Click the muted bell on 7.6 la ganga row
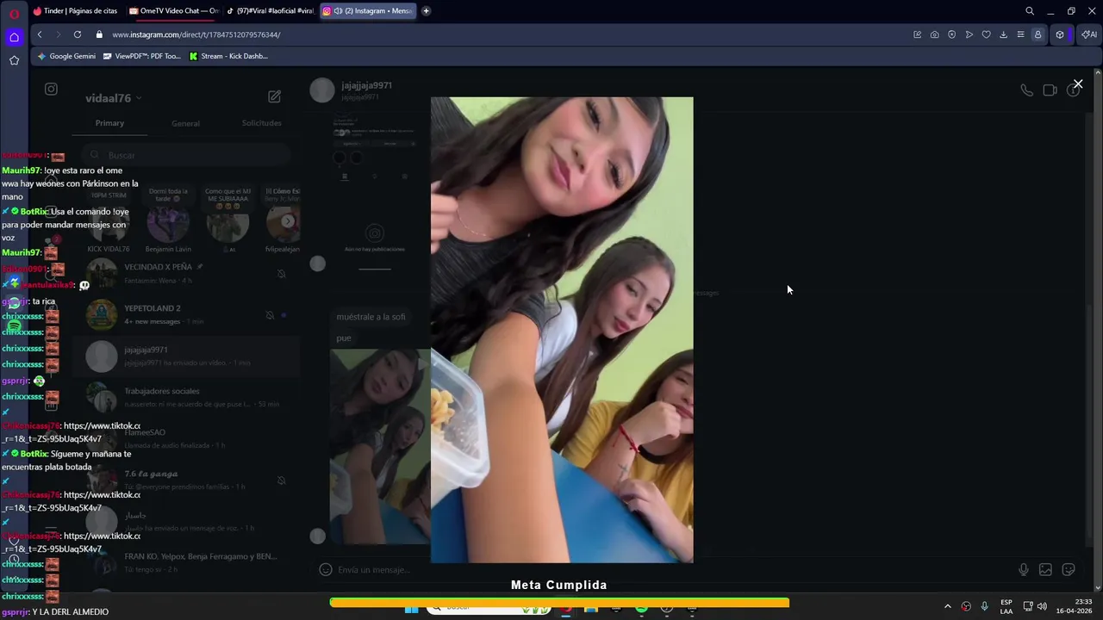Viewport: 1103px width, 620px height. (281, 480)
